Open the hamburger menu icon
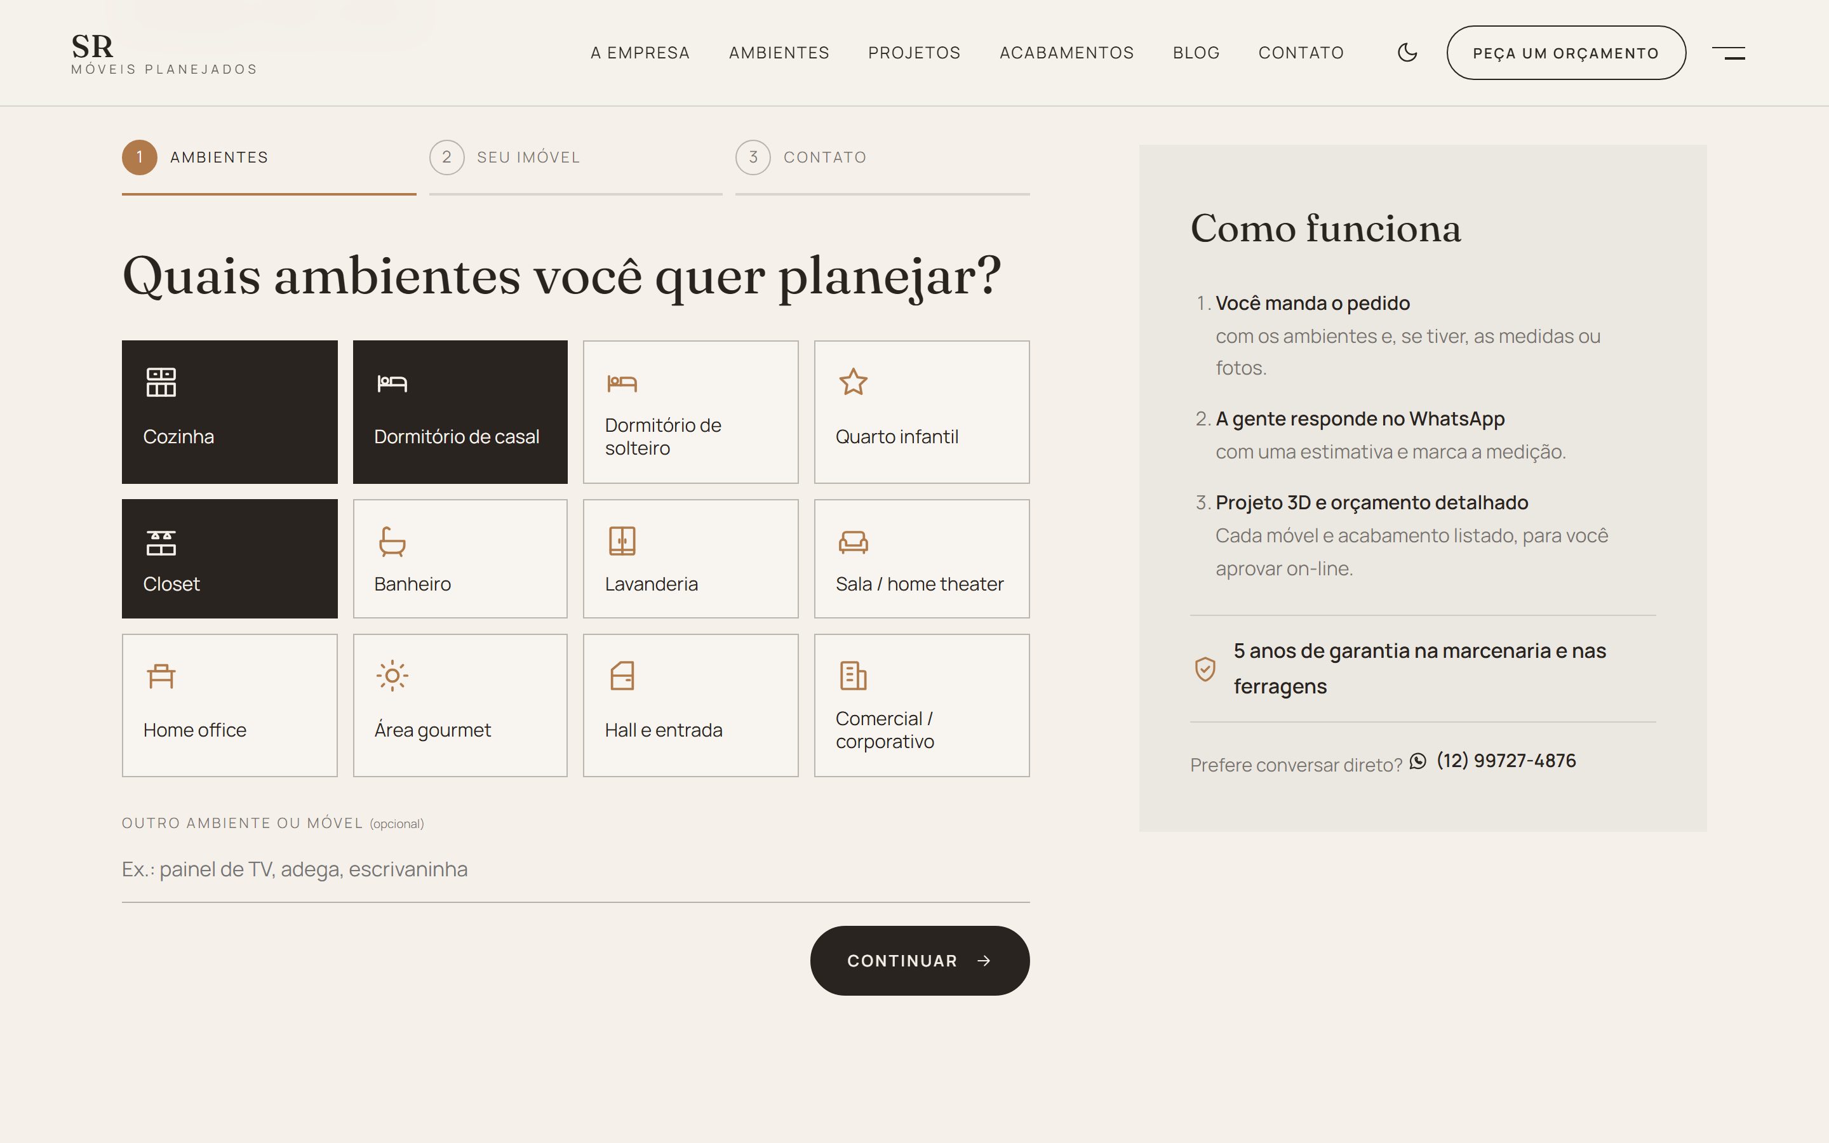1829x1143 pixels. pyautogui.click(x=1729, y=53)
